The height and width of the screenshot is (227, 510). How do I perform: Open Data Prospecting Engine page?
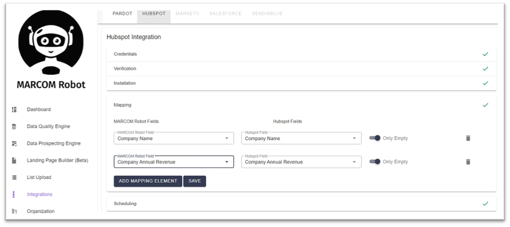[54, 143]
